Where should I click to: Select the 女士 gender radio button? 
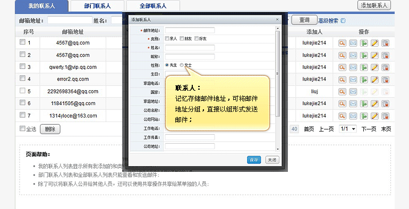(182, 65)
